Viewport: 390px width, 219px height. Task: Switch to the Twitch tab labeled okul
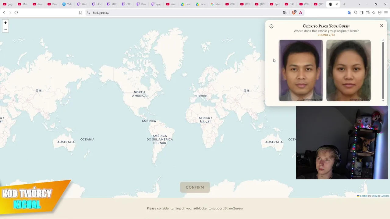(x=97, y=4)
